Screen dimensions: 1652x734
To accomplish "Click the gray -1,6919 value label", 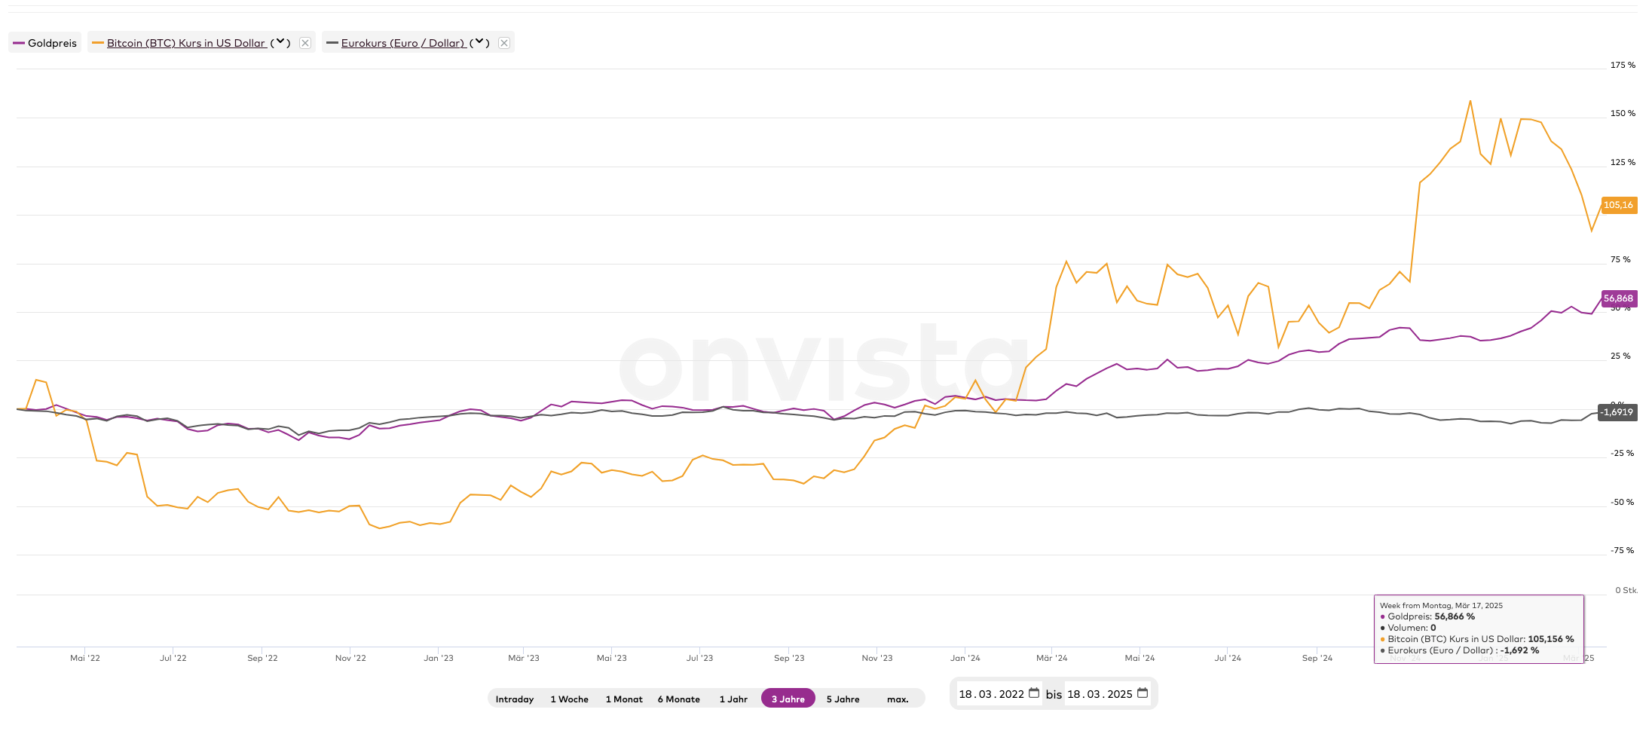I will point(1617,412).
